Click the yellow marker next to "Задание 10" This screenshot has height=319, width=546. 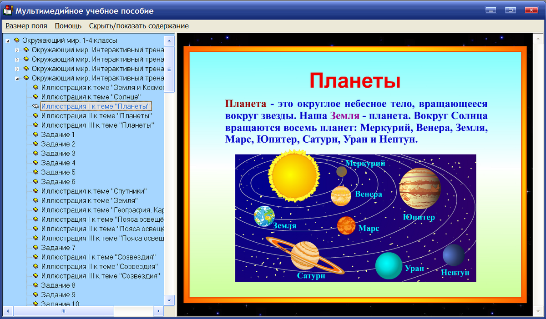tap(35, 304)
